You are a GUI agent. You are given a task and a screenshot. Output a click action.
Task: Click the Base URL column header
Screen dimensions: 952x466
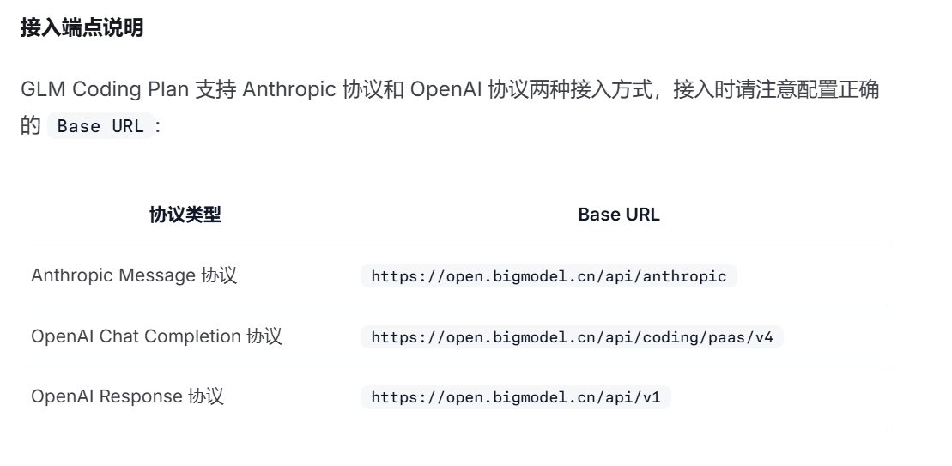click(x=619, y=215)
